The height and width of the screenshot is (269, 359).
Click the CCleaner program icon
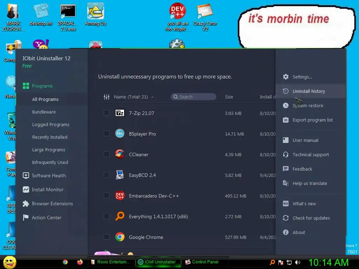point(120,154)
